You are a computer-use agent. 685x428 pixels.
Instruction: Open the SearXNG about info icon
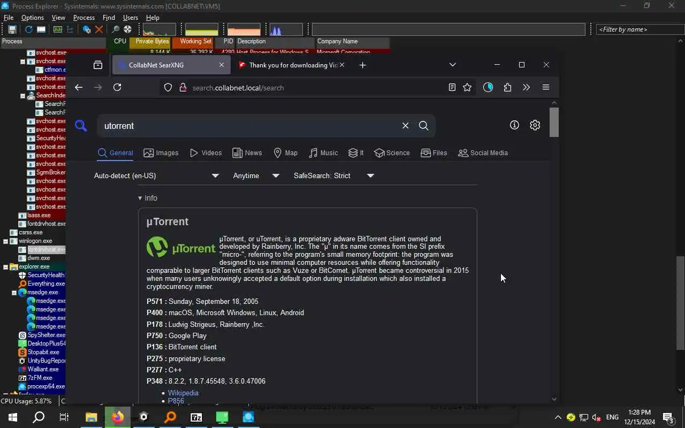(x=514, y=125)
